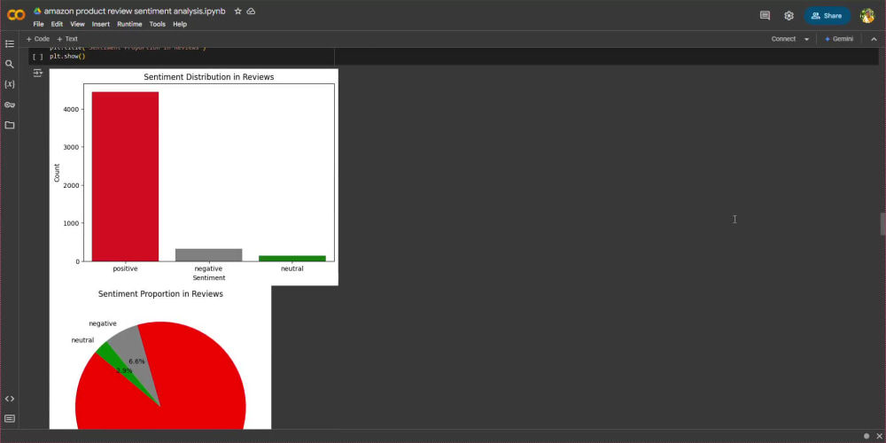Image resolution: width=886 pixels, height=443 pixels.
Task: Open the Gemini assistant button
Action: 839,39
